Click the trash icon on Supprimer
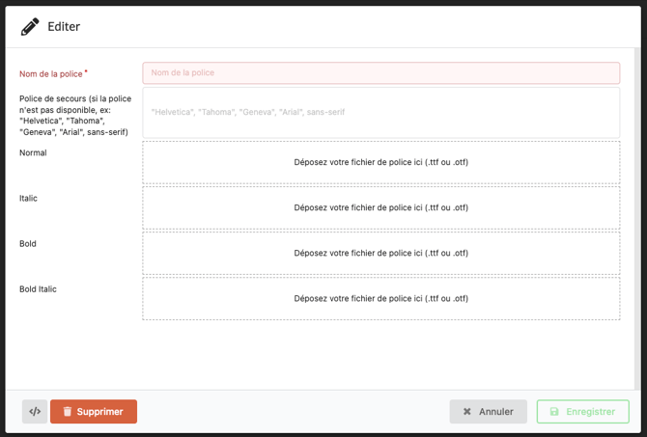The width and height of the screenshot is (647, 437). click(x=68, y=412)
